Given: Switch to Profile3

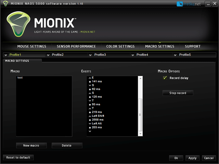Looking at the screenshot, I should 100,55.
